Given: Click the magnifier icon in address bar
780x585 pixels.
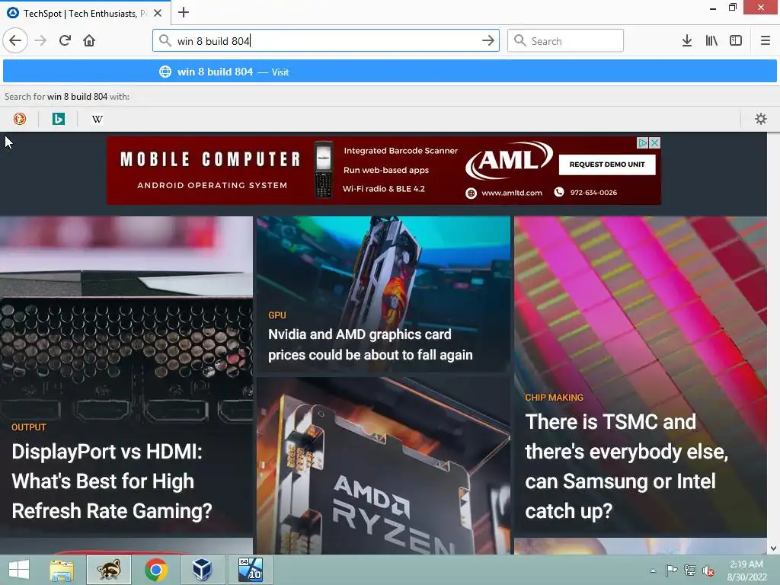Looking at the screenshot, I should coord(165,40).
